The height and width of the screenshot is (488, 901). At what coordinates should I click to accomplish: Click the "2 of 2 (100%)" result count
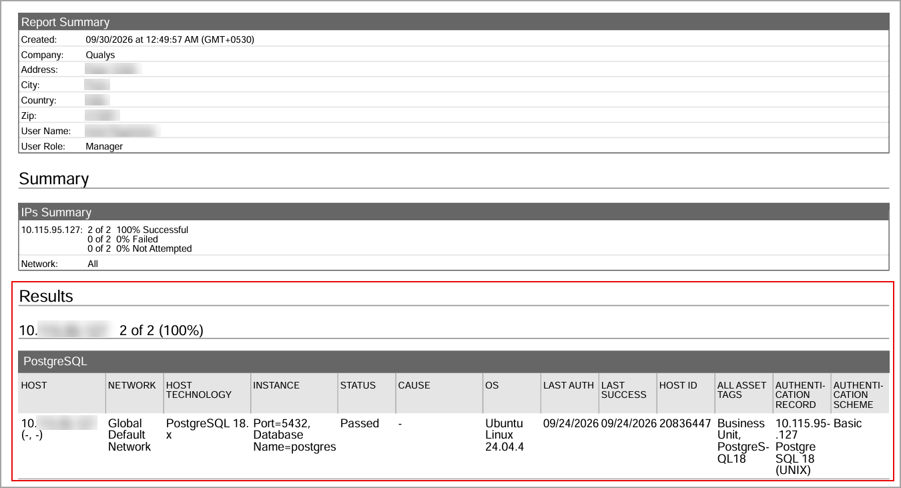(x=162, y=330)
